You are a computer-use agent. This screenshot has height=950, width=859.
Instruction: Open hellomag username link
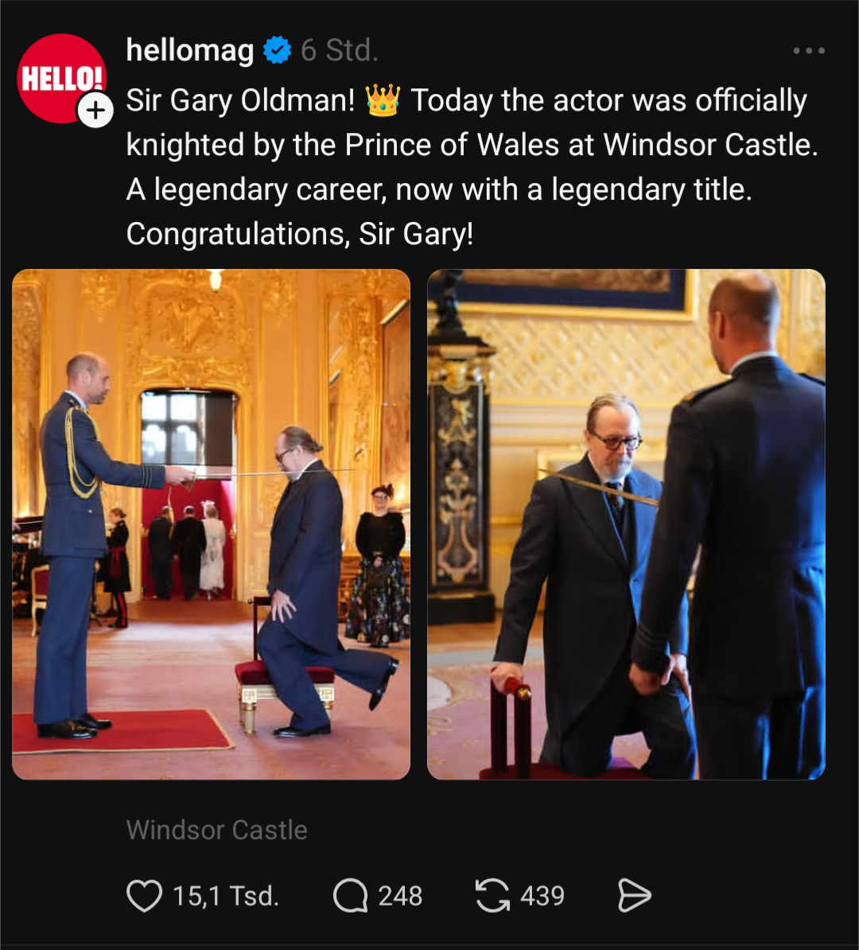pyautogui.click(x=189, y=50)
